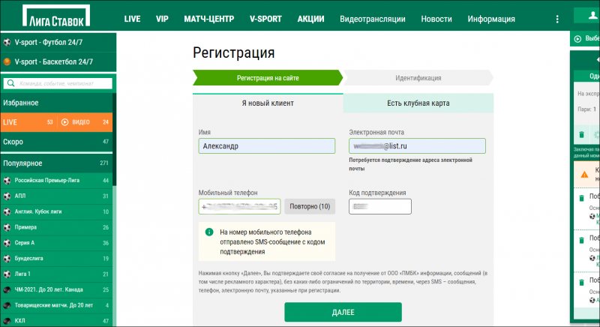Click the ВИДЕО play icon
The image size is (600, 327).
64,122
